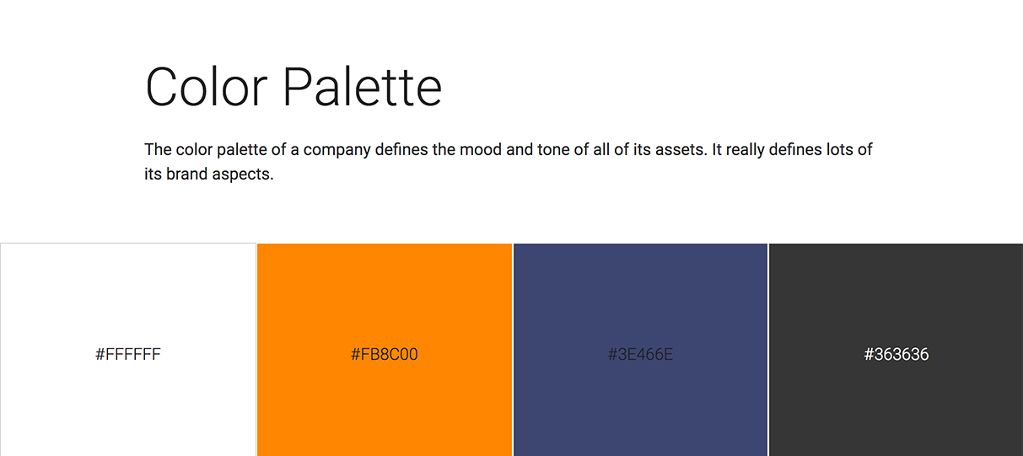
Task: Click the #3E466E hex code label
Action: pyautogui.click(x=640, y=355)
